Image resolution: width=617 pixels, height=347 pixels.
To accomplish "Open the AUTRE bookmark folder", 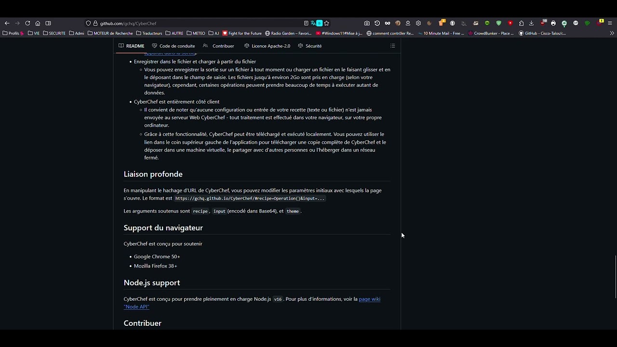I will click(174, 33).
